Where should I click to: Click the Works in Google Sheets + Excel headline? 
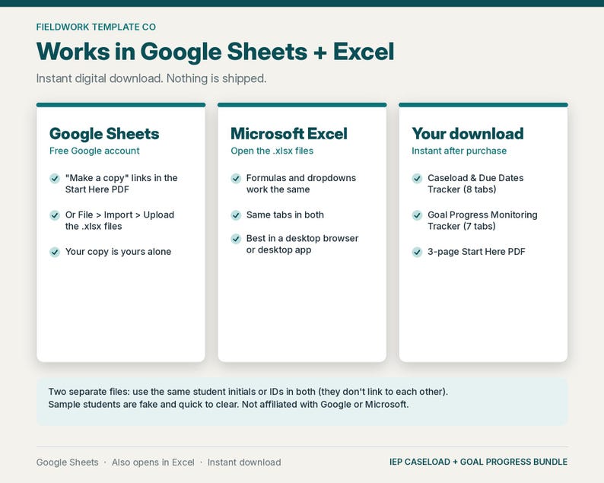pyautogui.click(x=215, y=52)
